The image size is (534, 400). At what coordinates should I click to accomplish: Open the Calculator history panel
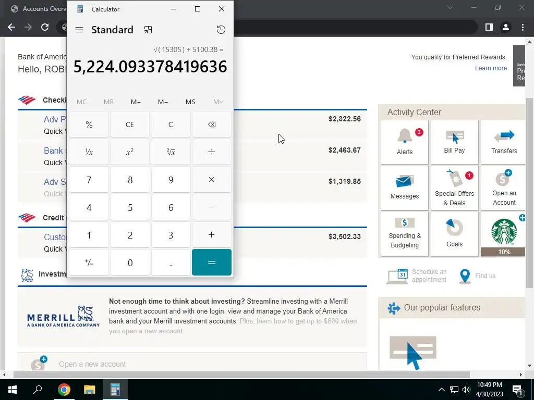tap(221, 30)
